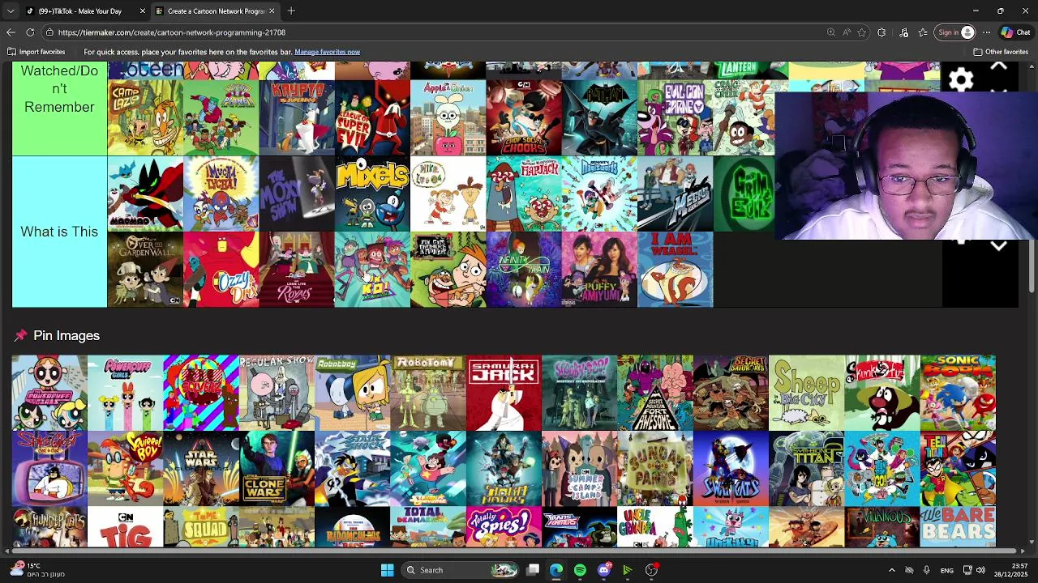Show hidden system tray icons

[x=891, y=570]
